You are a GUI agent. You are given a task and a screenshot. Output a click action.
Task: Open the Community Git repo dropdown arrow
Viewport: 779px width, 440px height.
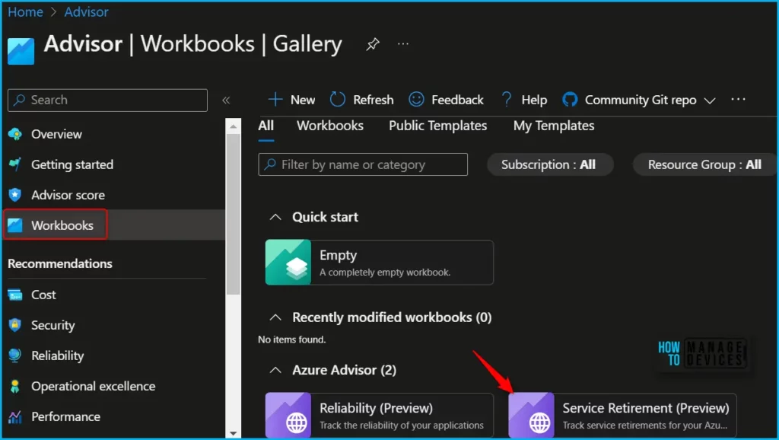pos(710,100)
